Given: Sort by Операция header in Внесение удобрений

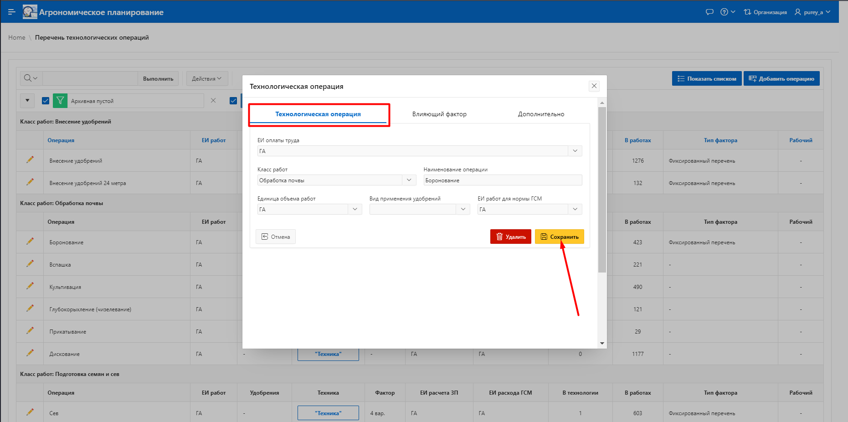Looking at the screenshot, I should point(61,140).
